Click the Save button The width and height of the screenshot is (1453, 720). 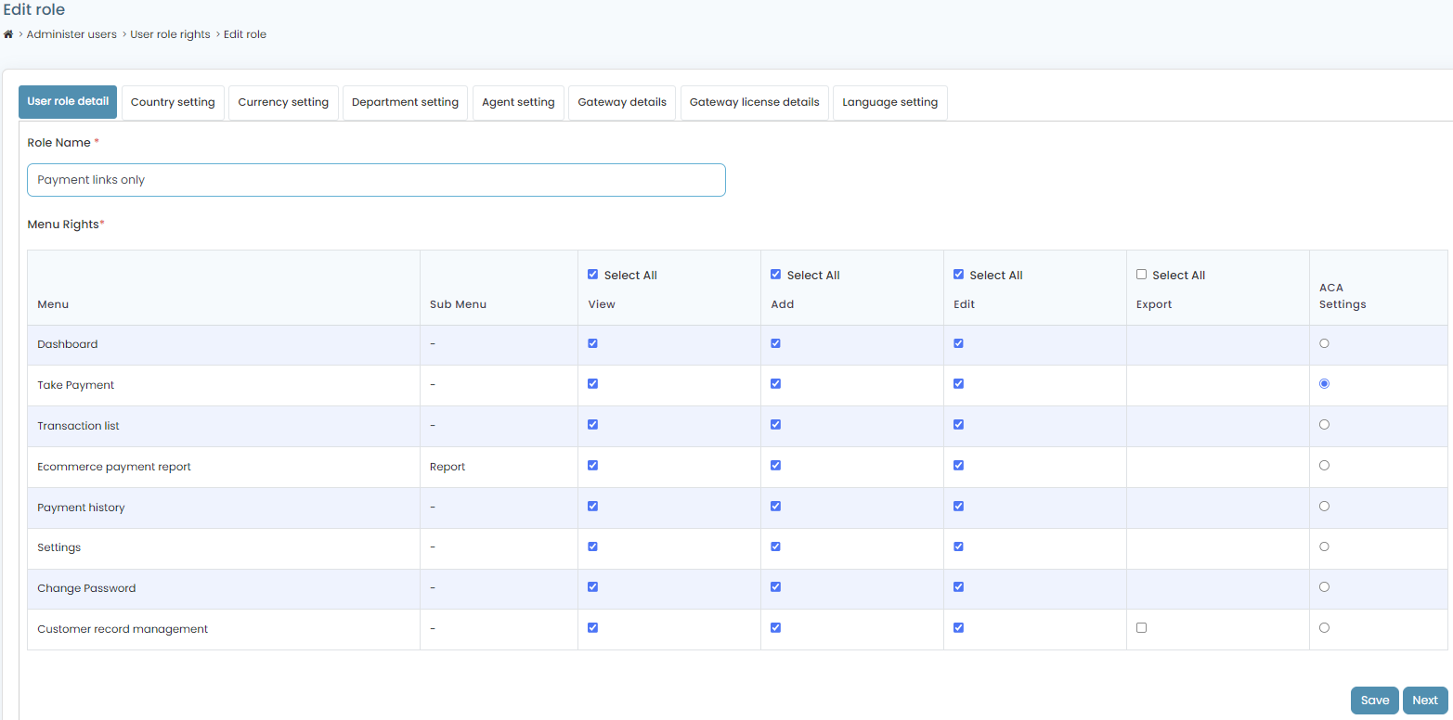click(1374, 700)
